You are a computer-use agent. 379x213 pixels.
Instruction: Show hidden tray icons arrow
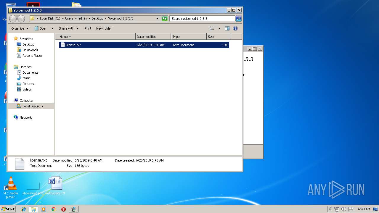(x=330, y=209)
